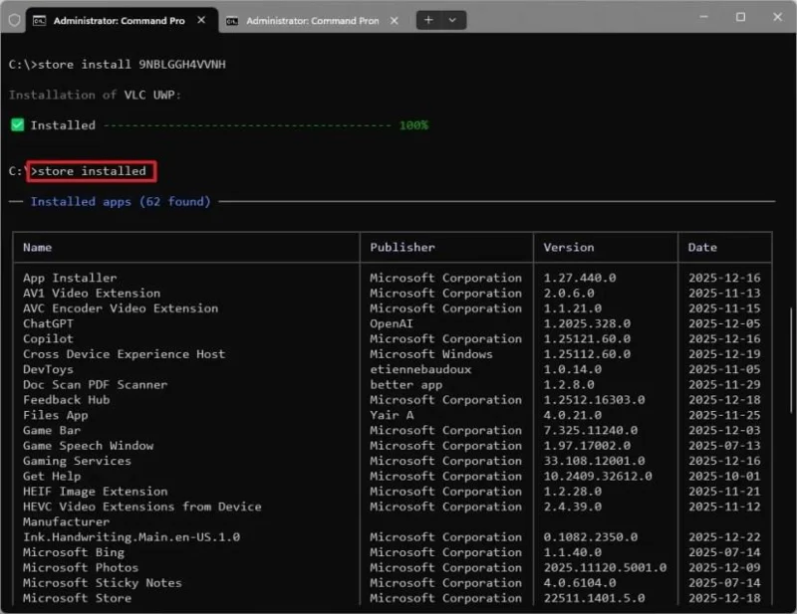
Task: Click the date '2025-12-22' cell
Action: pyautogui.click(x=724, y=536)
